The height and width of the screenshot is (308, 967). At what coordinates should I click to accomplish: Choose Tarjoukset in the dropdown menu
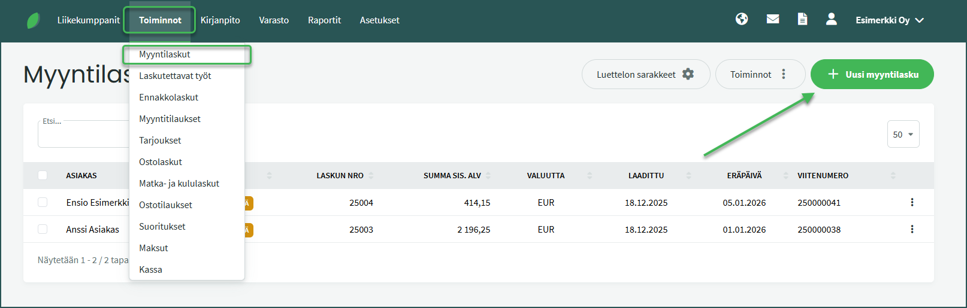[160, 141]
